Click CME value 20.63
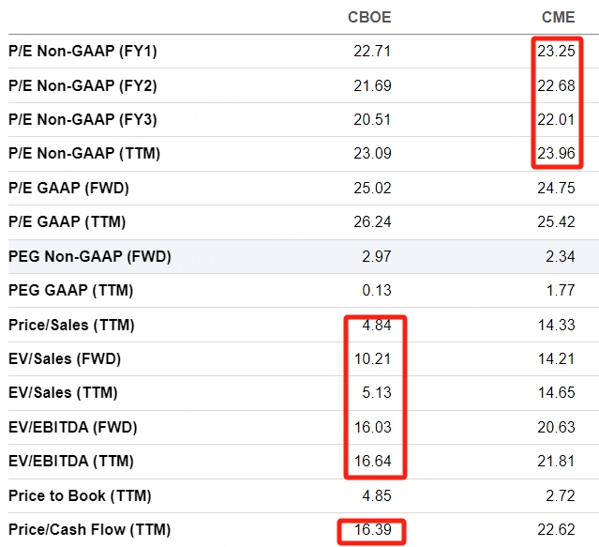Viewport: 599px width, 547px height. (556, 427)
